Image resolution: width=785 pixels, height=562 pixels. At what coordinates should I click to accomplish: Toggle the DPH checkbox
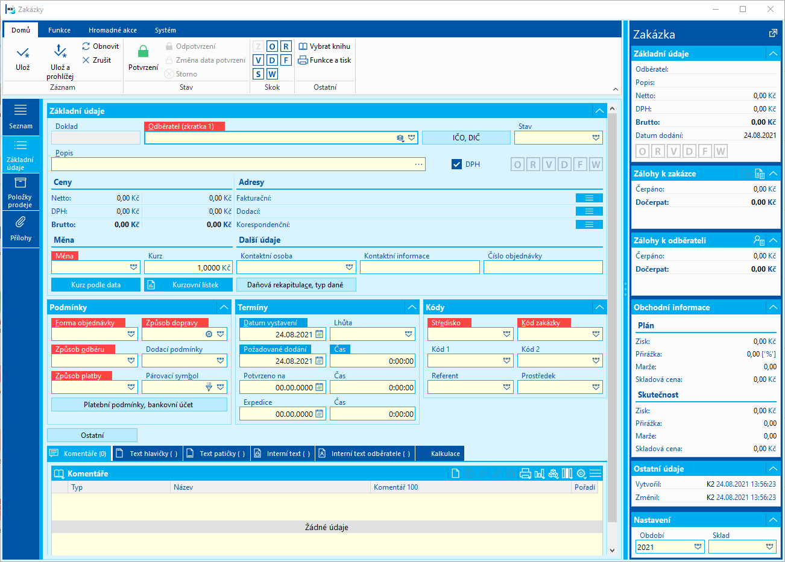click(x=457, y=164)
